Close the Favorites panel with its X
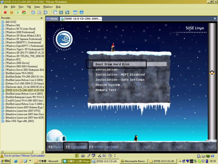 [41, 18]
